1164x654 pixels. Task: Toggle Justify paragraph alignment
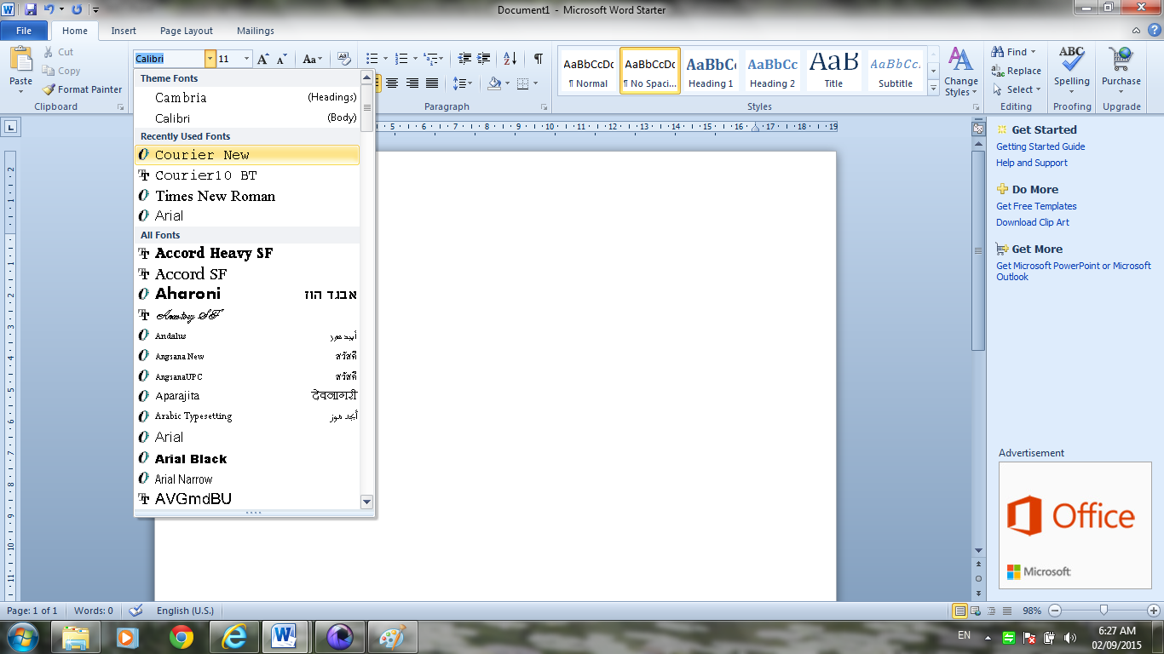click(x=432, y=83)
